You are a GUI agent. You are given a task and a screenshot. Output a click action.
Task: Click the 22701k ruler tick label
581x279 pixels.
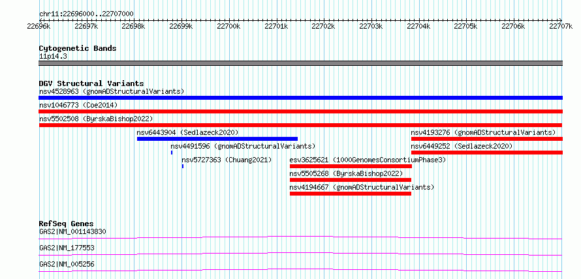[x=276, y=26]
